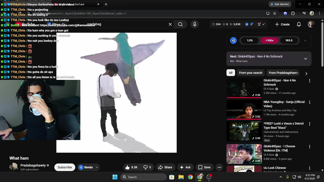Select From your search chip
The height and width of the screenshot is (182, 324).
click(x=251, y=73)
